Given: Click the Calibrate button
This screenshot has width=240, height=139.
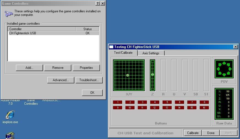Looking at the screenshot, I should (x=193, y=133).
